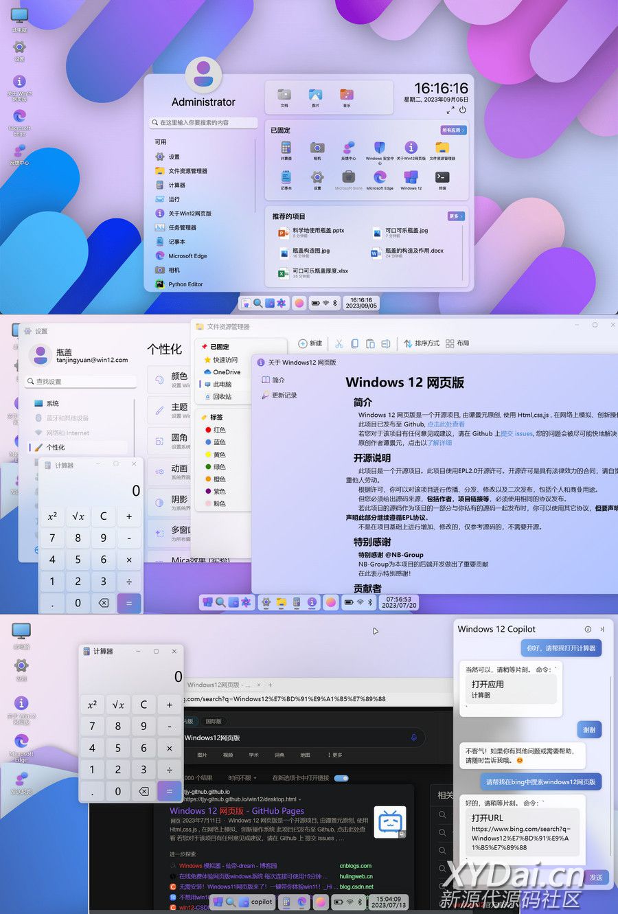
Task: Click the cut scissors icon in file explorer
Action: coord(339,343)
